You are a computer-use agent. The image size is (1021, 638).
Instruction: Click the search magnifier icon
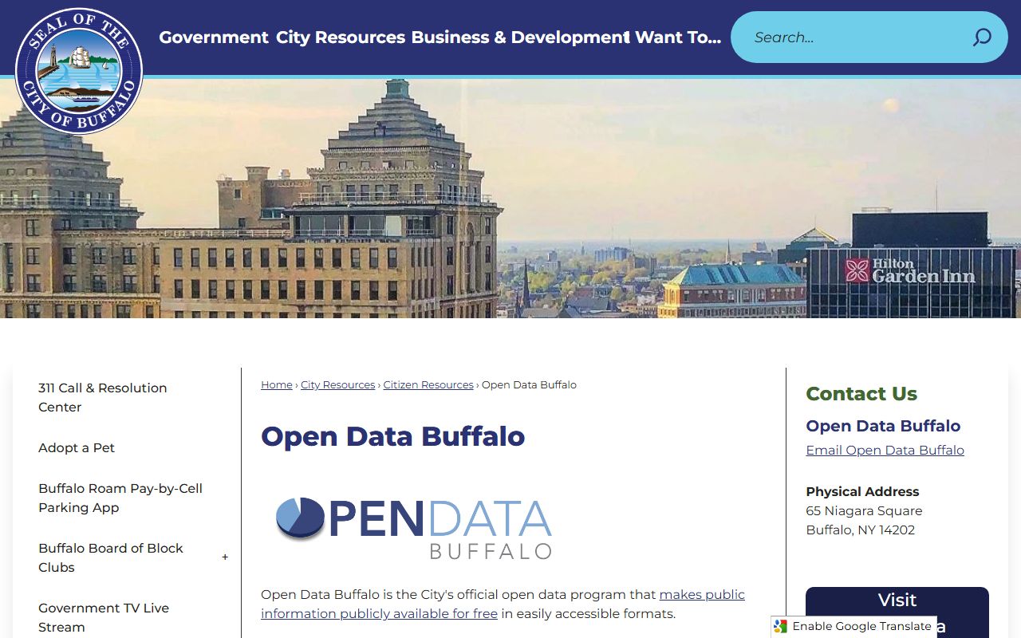click(x=982, y=37)
